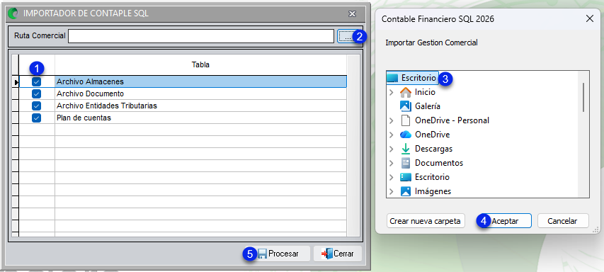Click the Imágenes picture icon
The height and width of the screenshot is (272, 604).
tap(406, 191)
